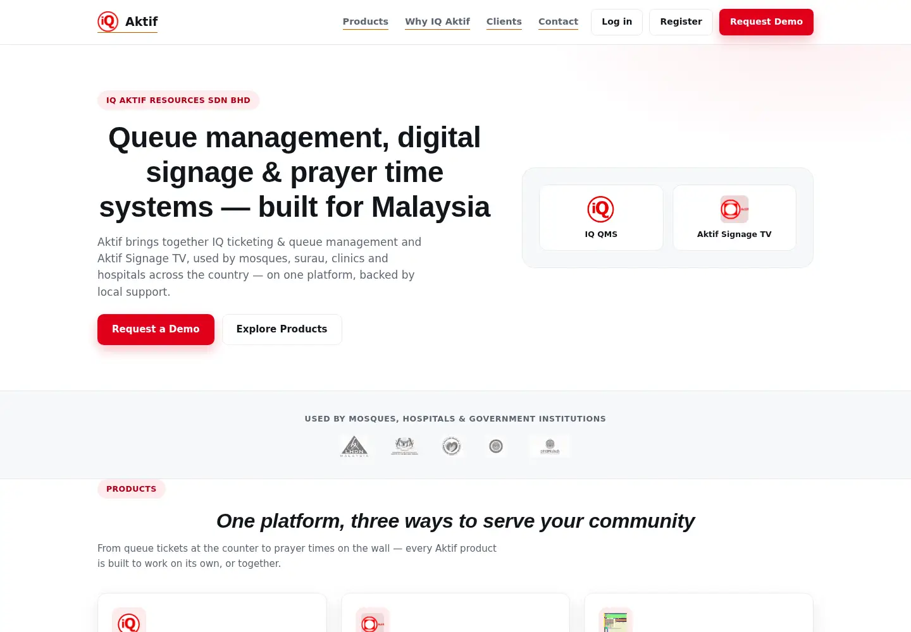Click the heart emblem client logo
The width and height of the screenshot is (911, 632).
(451, 446)
